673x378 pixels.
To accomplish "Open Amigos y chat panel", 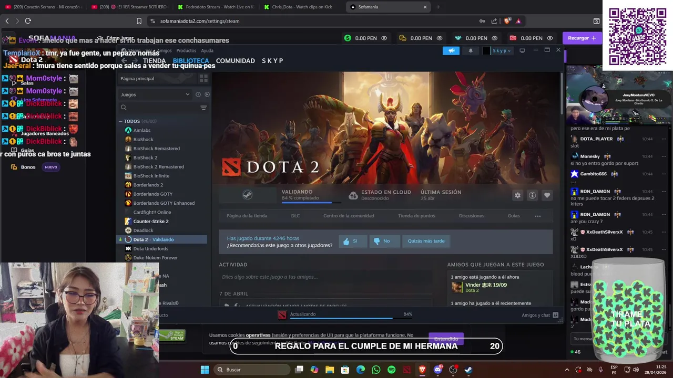I will (540, 315).
